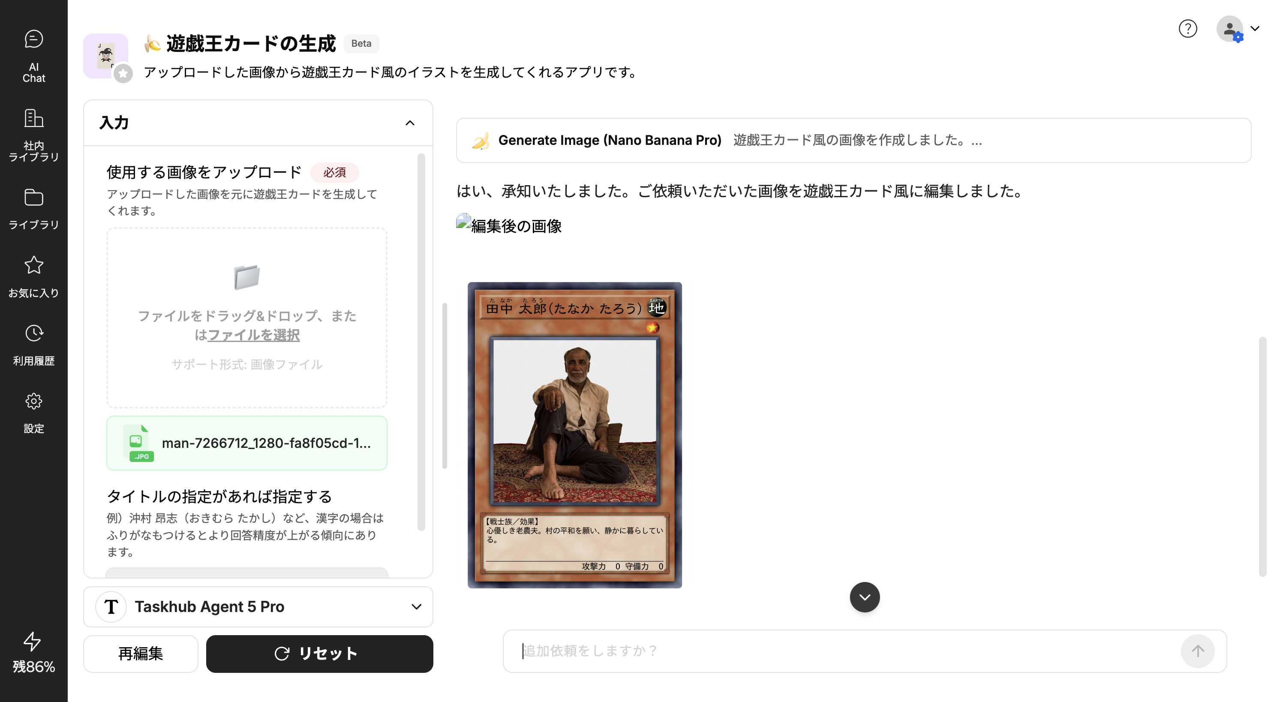Click the リセット button
1280x702 pixels.
pyautogui.click(x=319, y=653)
